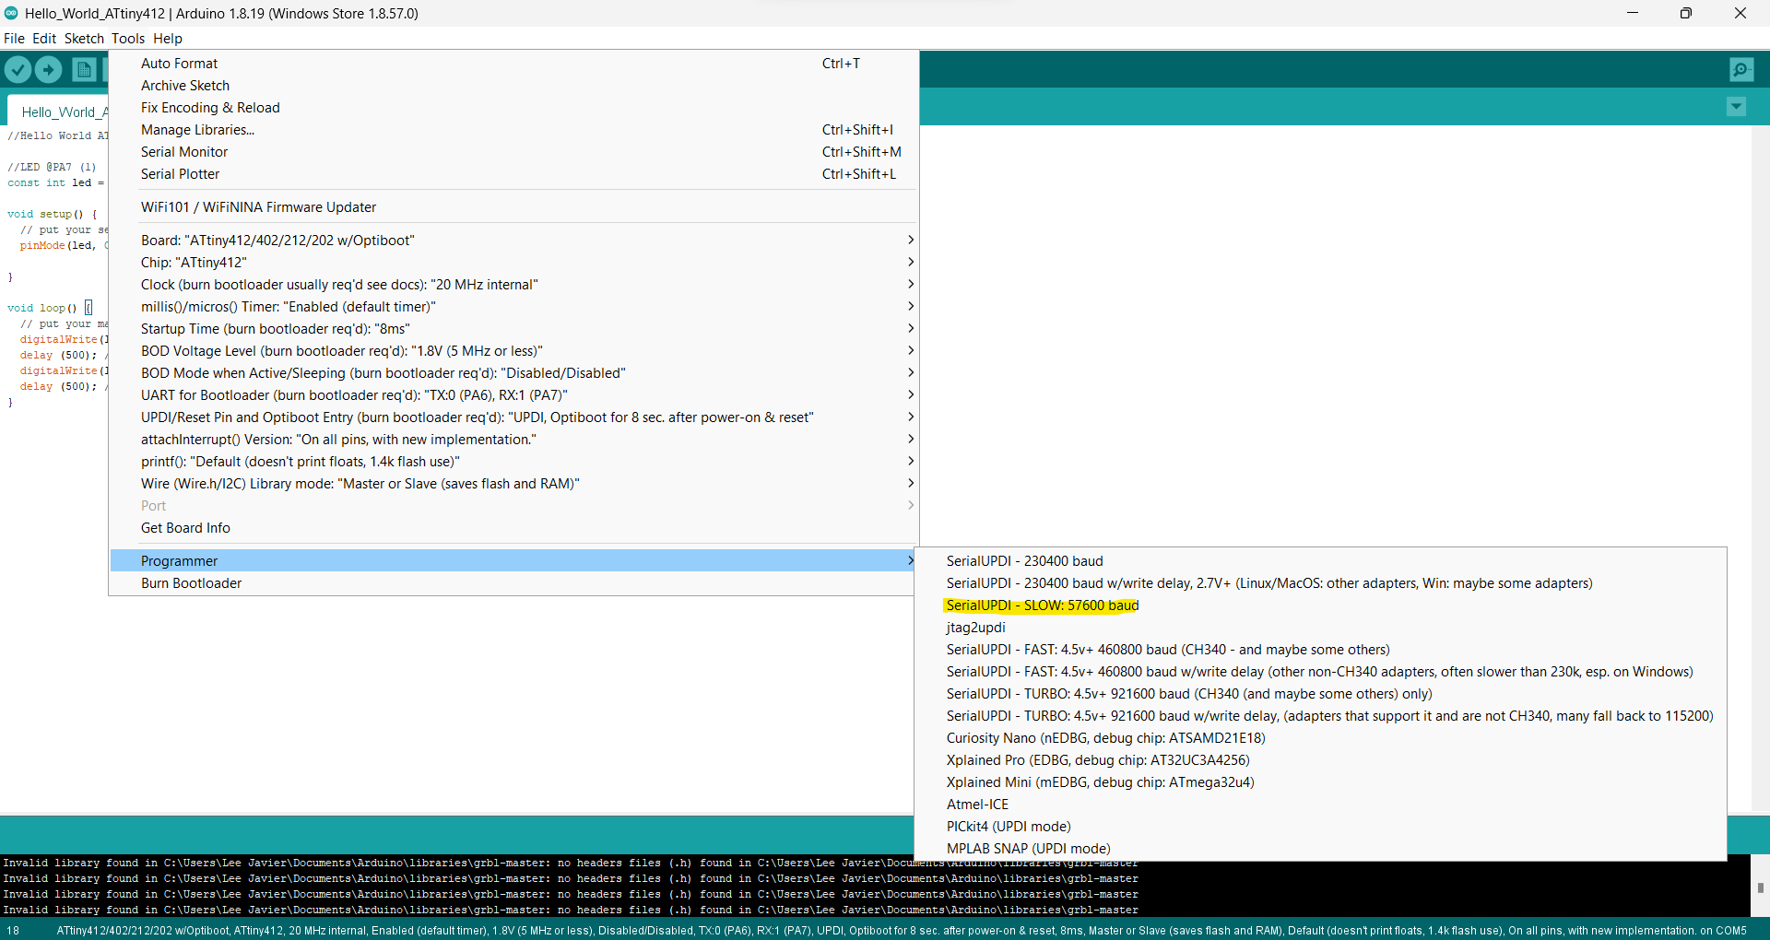
Task: Select Auto Format menu entry
Action: tap(513, 64)
